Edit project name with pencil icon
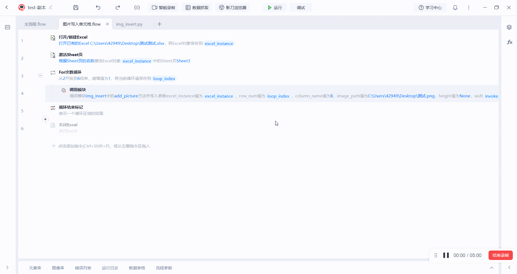Viewport: 517px width, 274px height. [51, 7]
